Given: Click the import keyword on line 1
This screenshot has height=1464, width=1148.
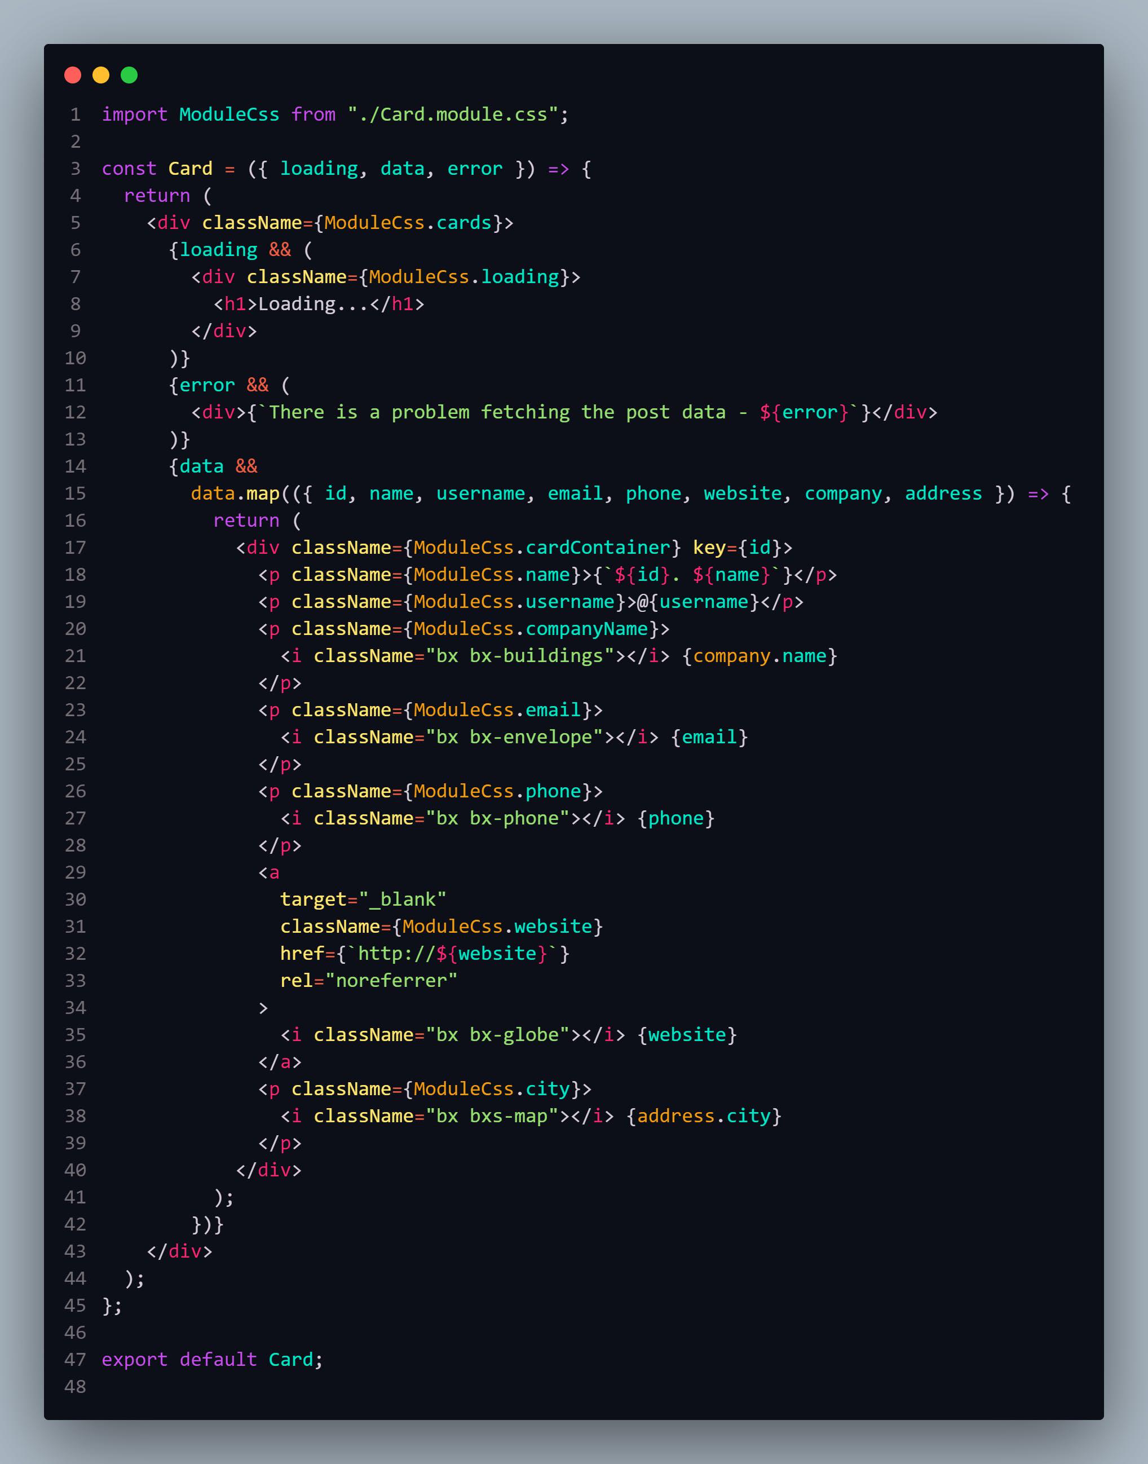Looking at the screenshot, I should coord(134,115).
